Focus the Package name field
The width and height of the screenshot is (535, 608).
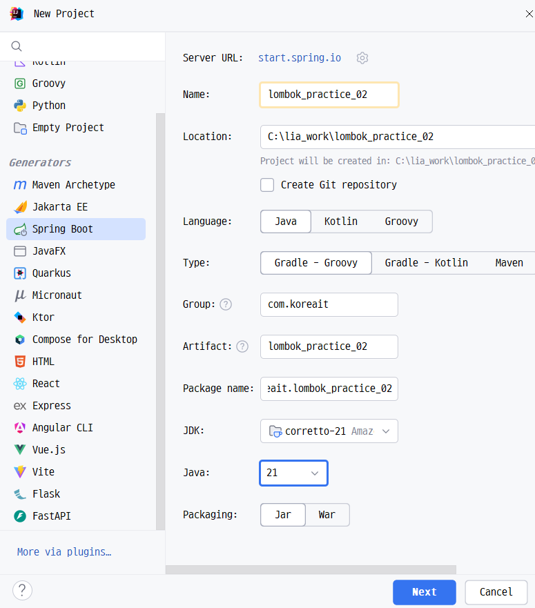[329, 389]
